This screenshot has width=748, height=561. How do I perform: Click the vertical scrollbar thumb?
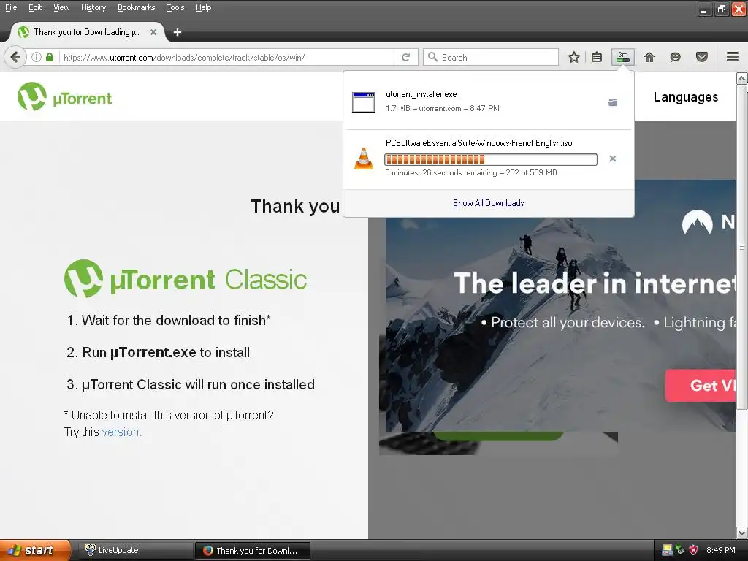742,246
